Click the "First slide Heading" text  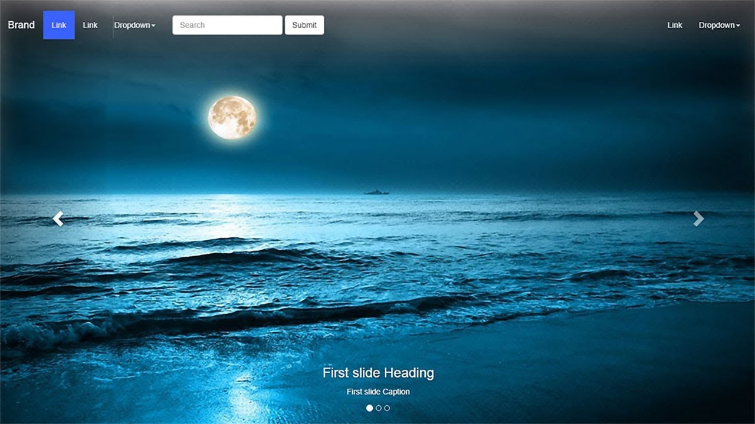[378, 373]
